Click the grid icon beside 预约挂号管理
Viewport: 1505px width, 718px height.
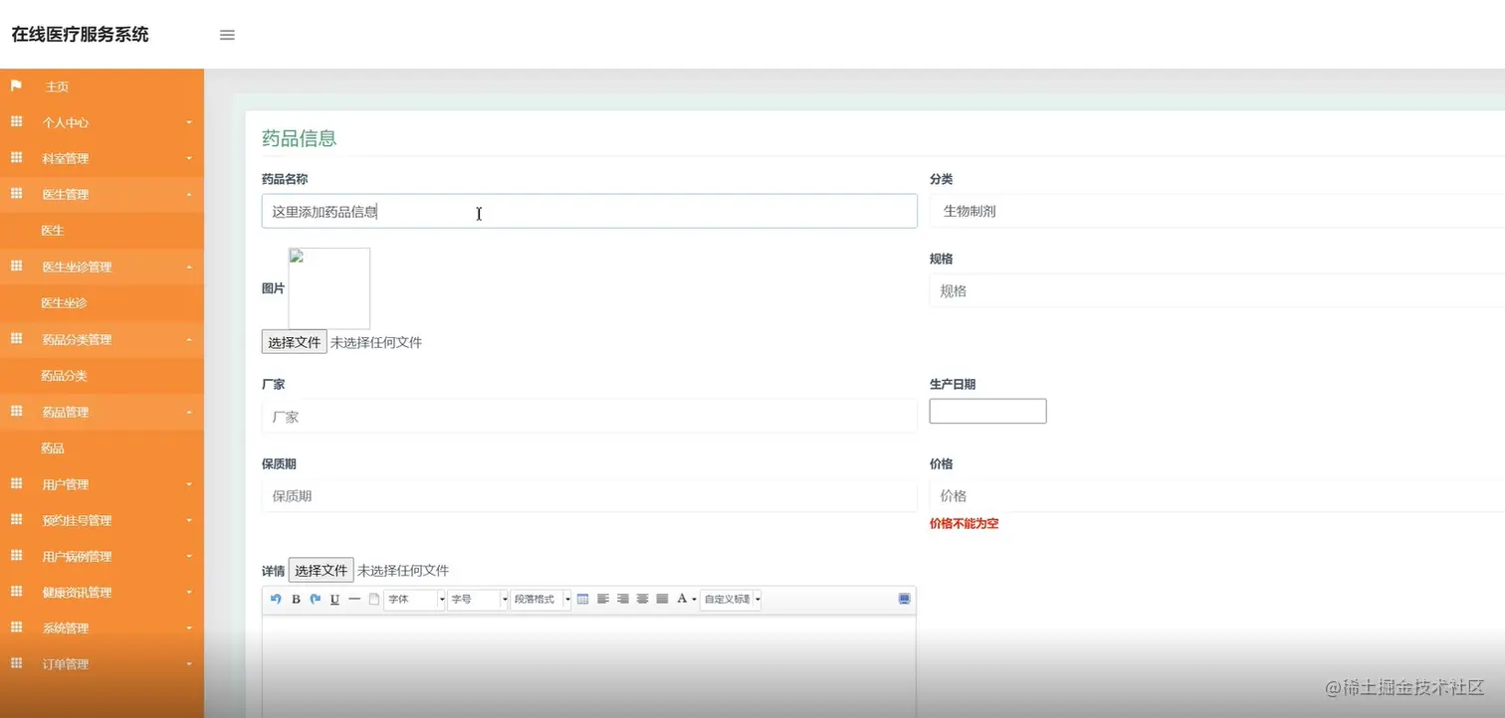[x=16, y=519]
